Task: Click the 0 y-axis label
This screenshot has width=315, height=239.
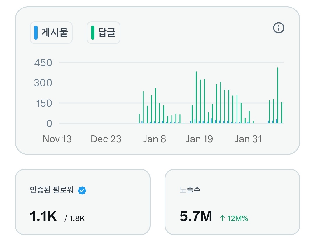Action: tap(49, 123)
